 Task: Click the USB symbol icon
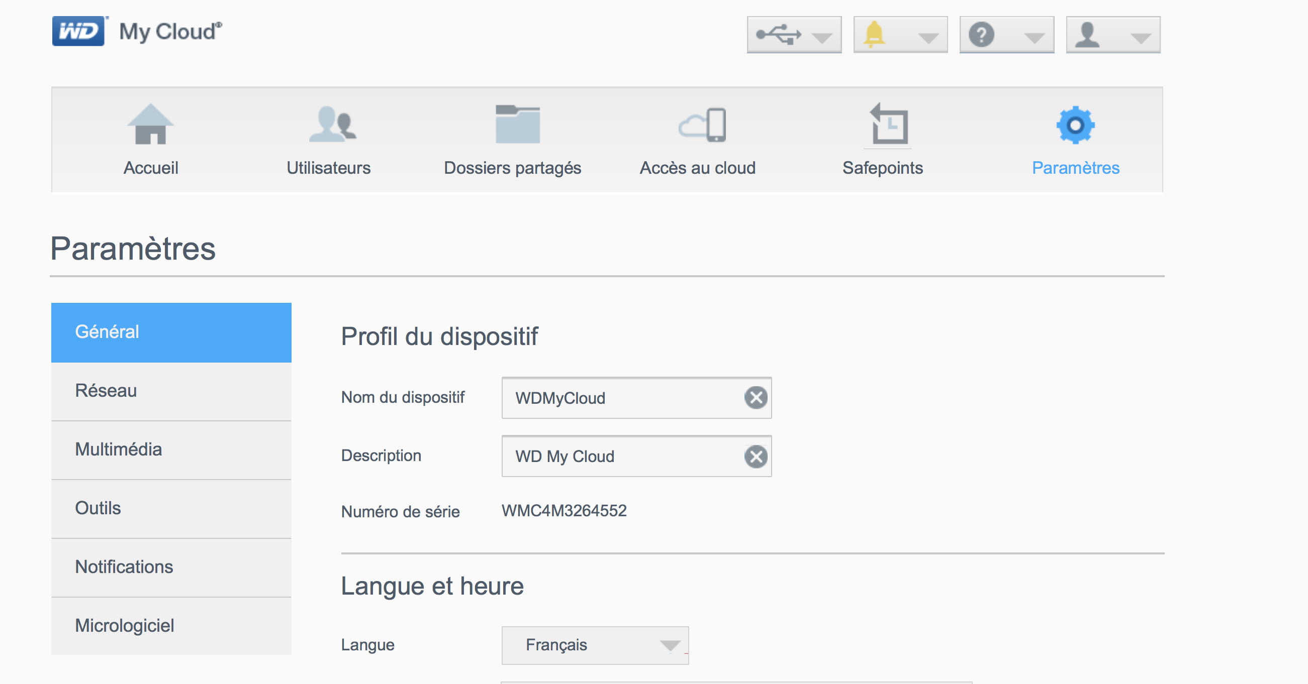pyautogui.click(x=778, y=35)
